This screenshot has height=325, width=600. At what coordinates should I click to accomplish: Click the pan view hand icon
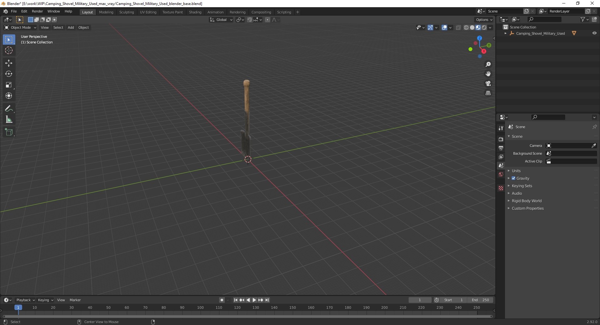(488, 74)
